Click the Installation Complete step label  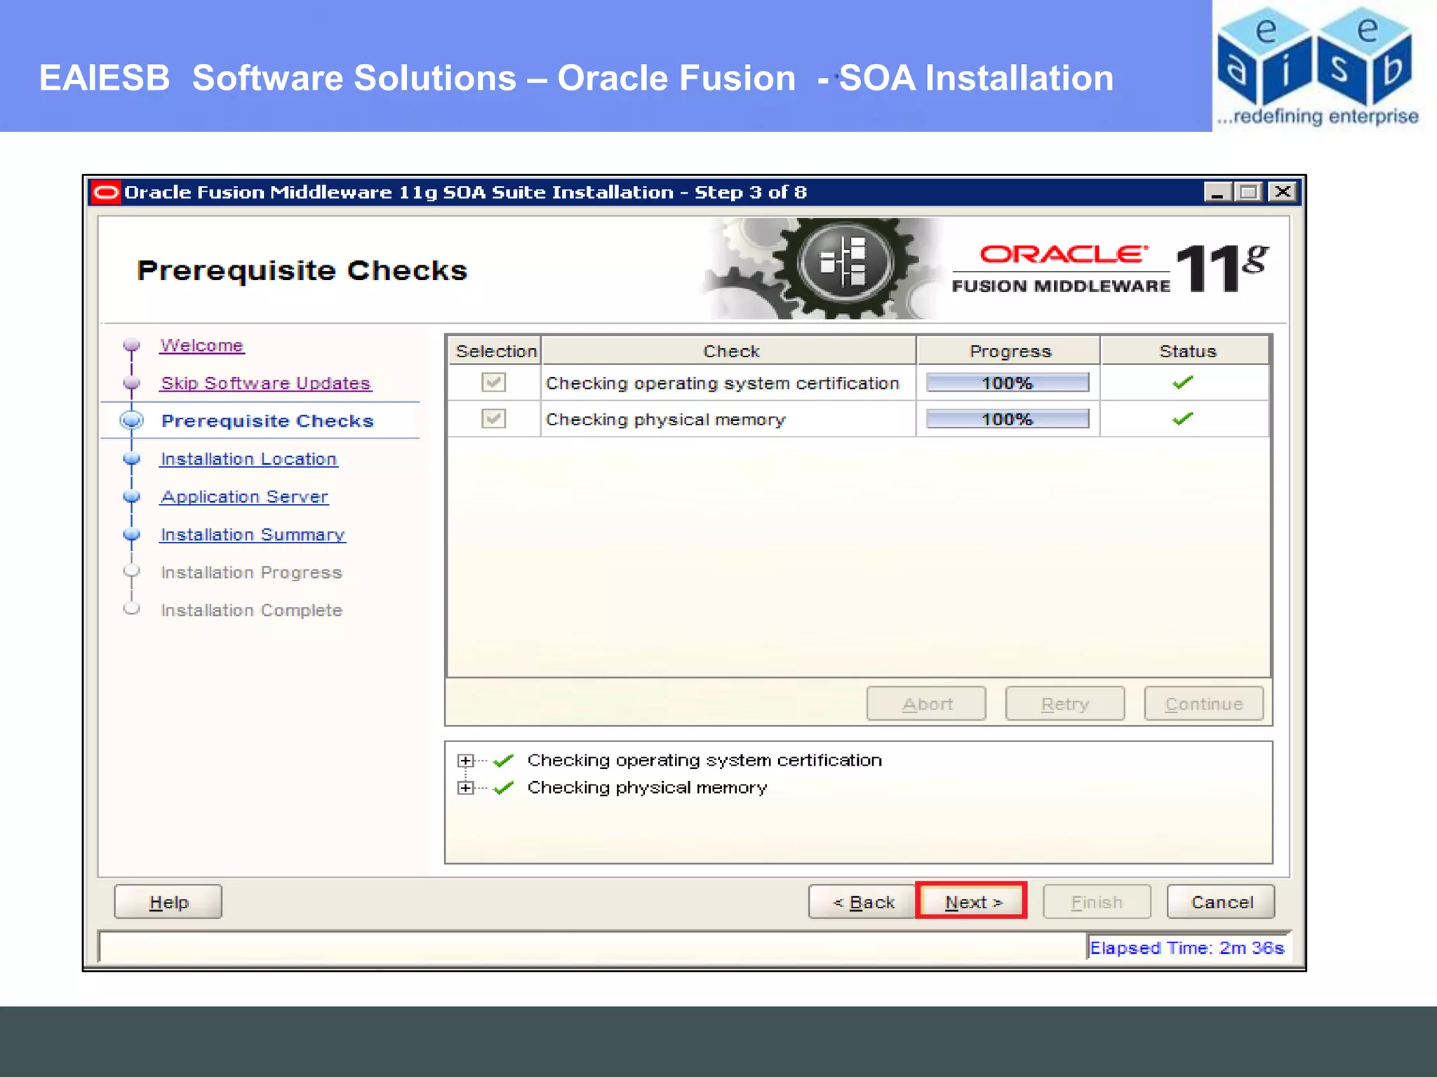pyautogui.click(x=251, y=611)
